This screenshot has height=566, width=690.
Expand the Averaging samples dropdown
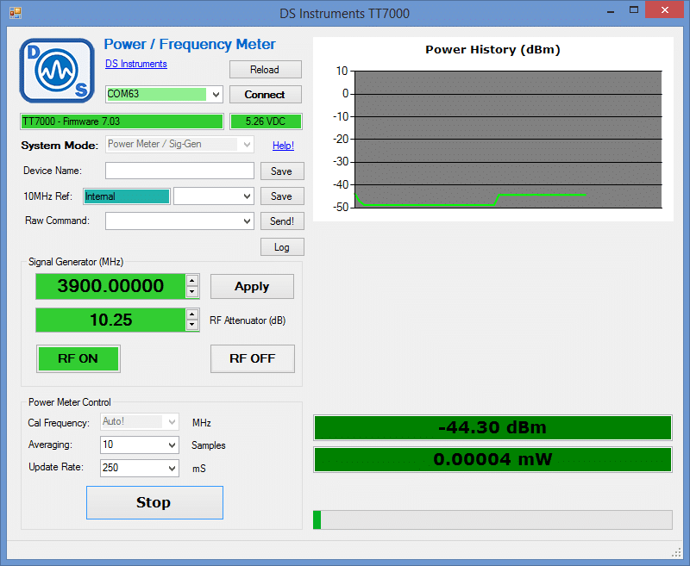171,445
